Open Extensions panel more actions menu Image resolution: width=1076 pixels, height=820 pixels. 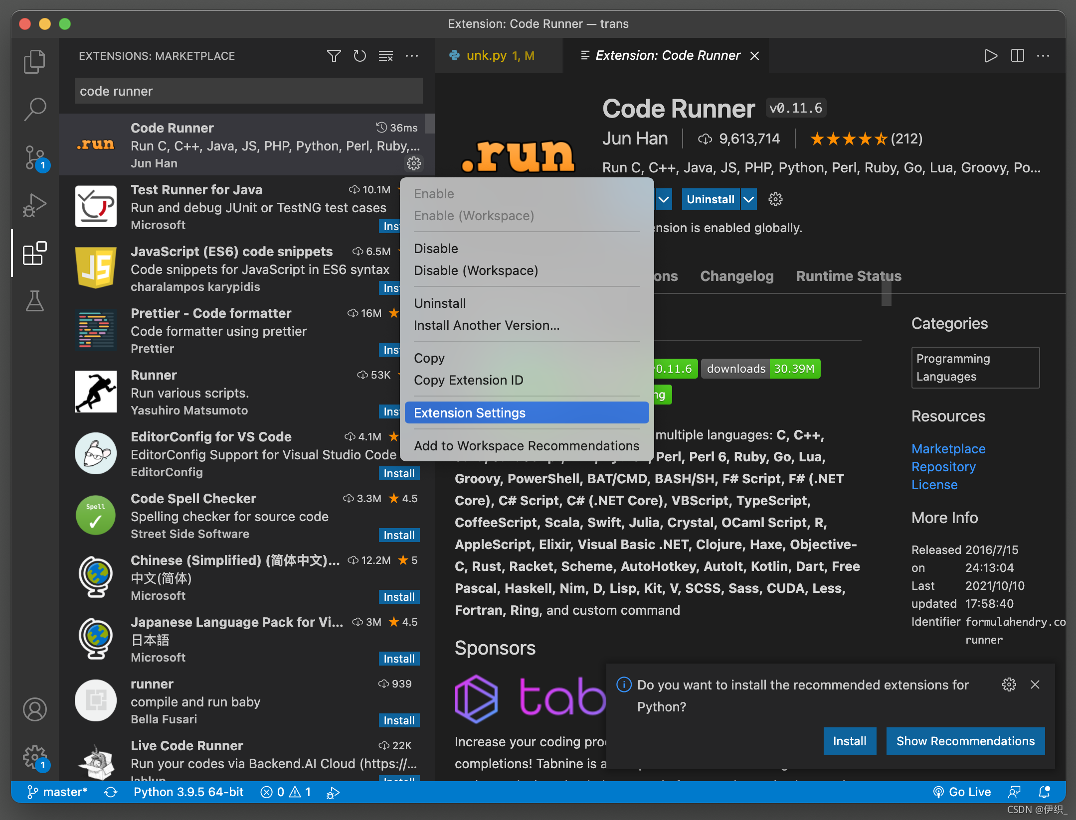(x=412, y=56)
